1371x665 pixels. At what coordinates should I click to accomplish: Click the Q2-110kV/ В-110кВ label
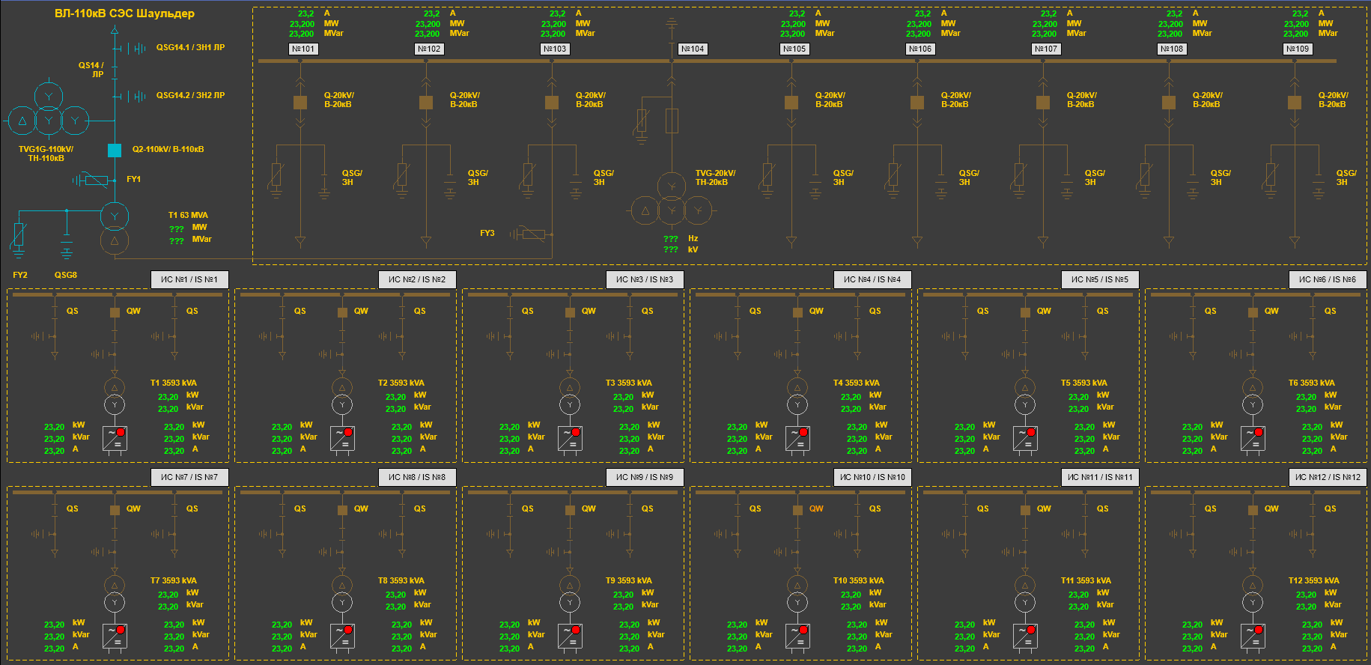[x=168, y=150]
